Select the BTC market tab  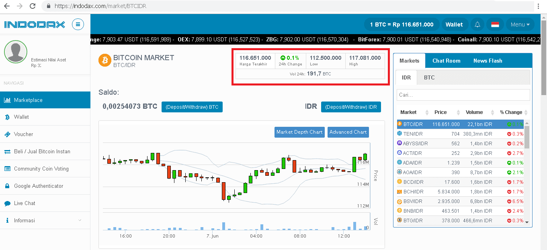(x=429, y=77)
